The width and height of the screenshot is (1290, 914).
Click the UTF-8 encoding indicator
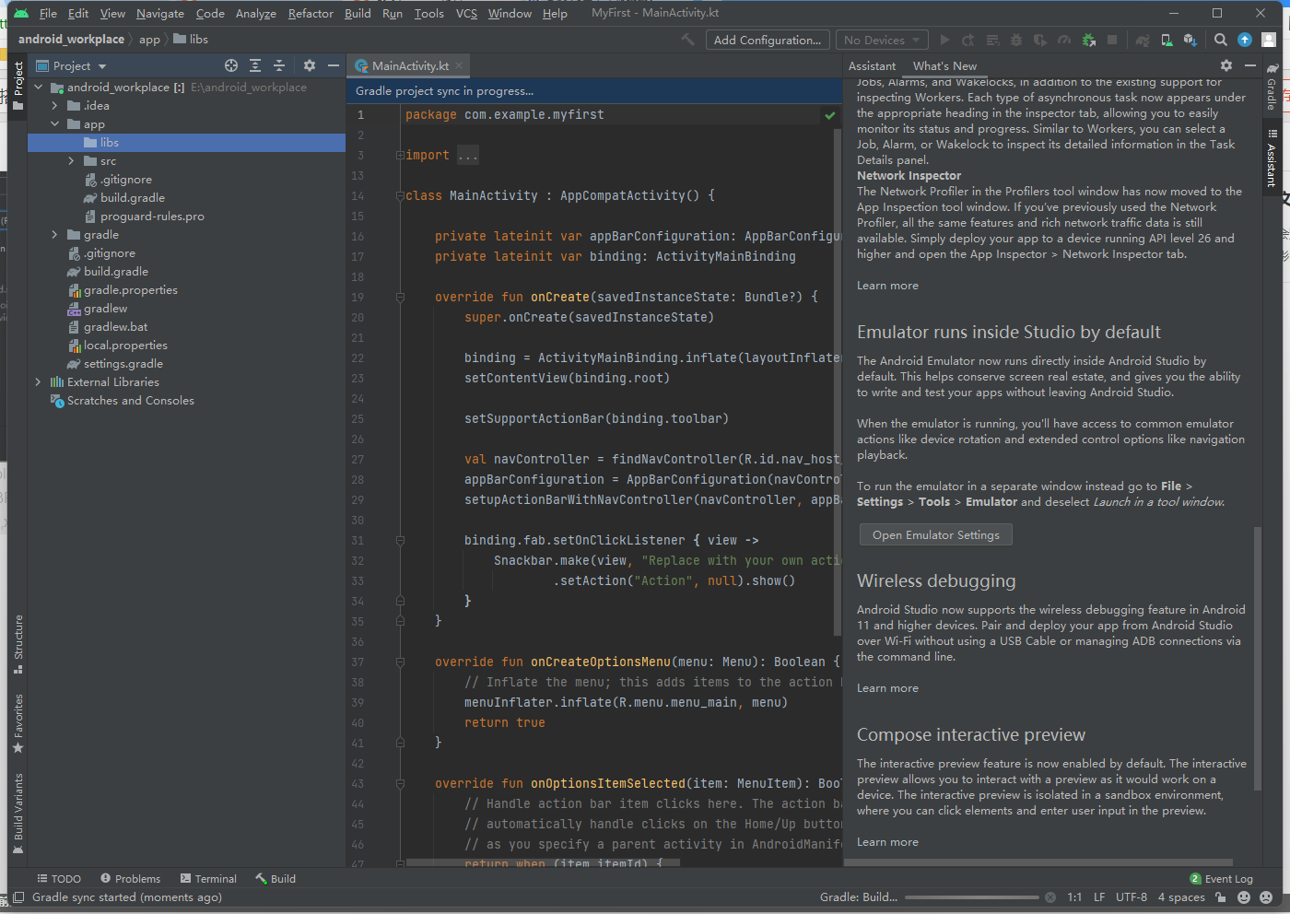pyautogui.click(x=1132, y=896)
